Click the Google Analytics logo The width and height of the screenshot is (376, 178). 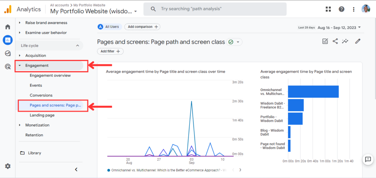8,9
